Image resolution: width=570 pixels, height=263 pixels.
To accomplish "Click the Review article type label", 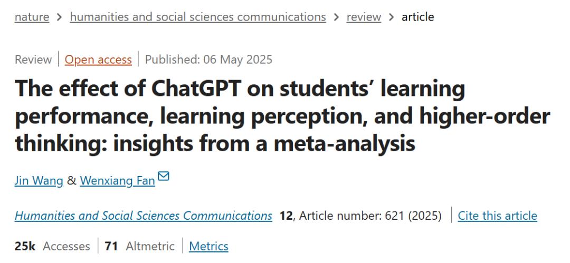I will click(33, 60).
